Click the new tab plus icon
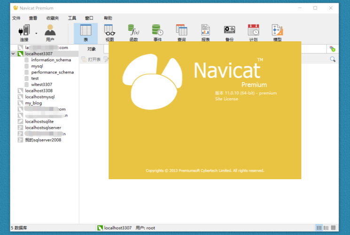 (x=333, y=49)
